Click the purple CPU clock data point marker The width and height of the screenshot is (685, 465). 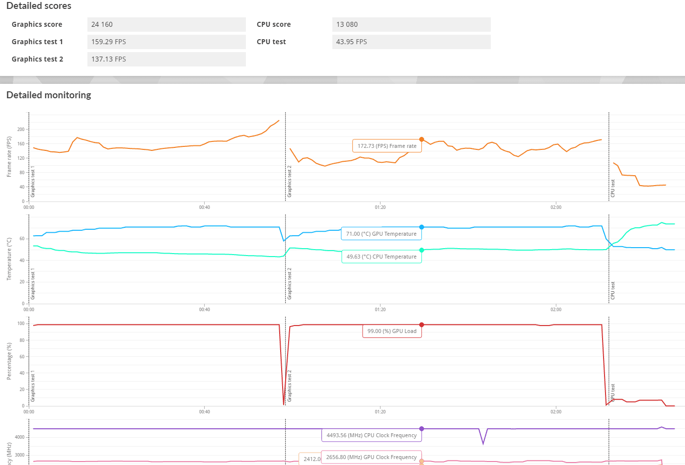click(x=422, y=429)
